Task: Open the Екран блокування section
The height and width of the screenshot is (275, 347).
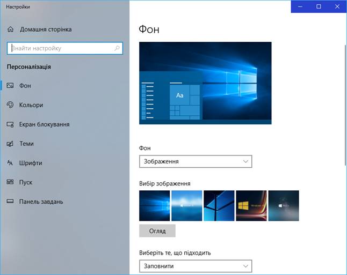Action: point(44,124)
